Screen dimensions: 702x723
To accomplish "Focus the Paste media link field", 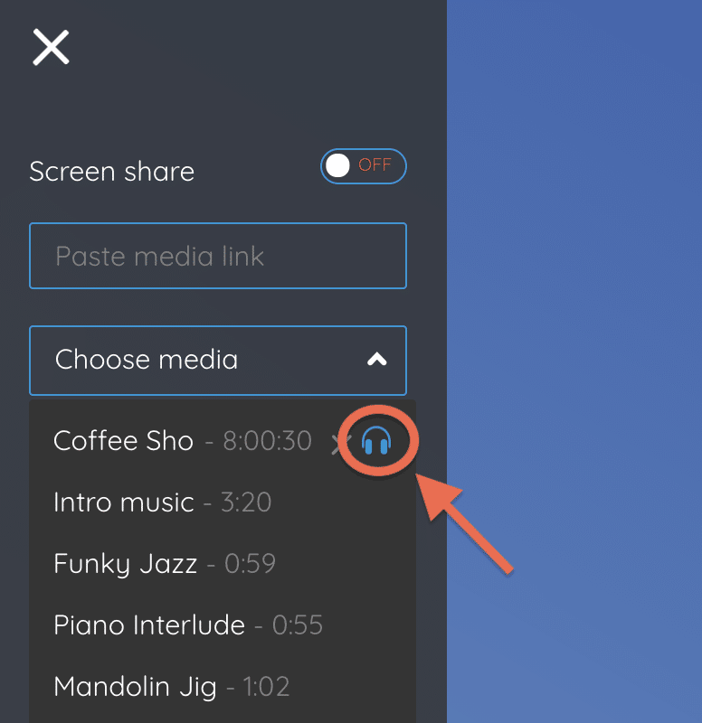I will (218, 256).
